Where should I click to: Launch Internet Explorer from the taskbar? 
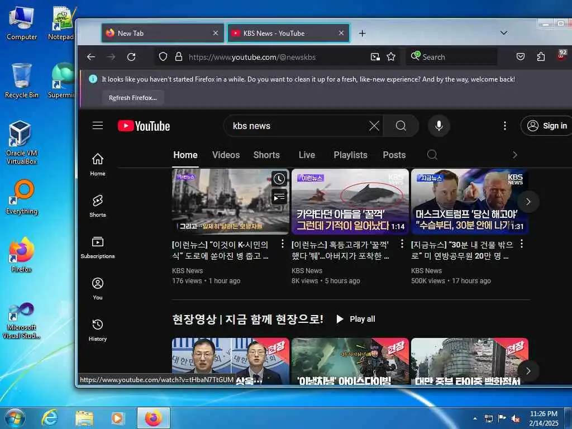[49, 418]
